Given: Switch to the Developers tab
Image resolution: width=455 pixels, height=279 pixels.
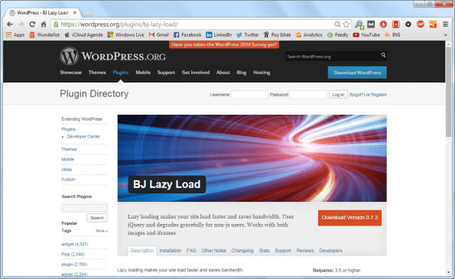Looking at the screenshot, I should pyautogui.click(x=331, y=251).
